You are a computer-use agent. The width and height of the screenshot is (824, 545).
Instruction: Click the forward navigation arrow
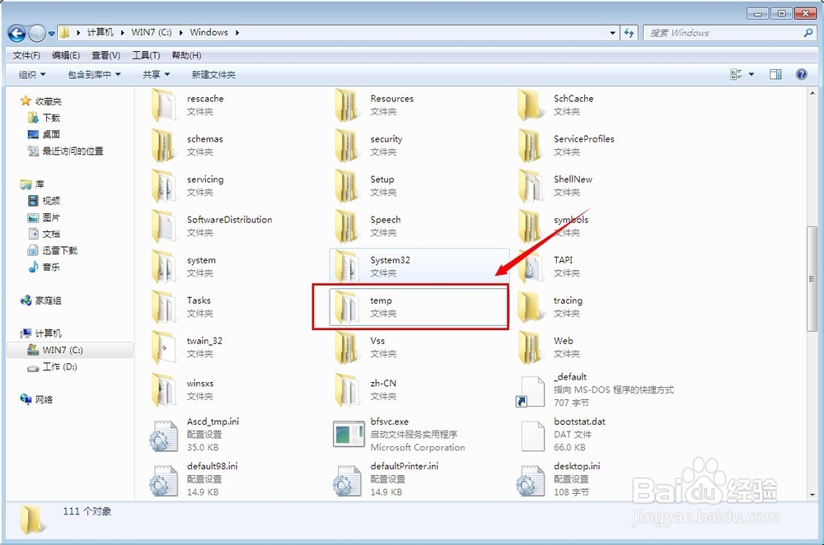click(x=38, y=33)
